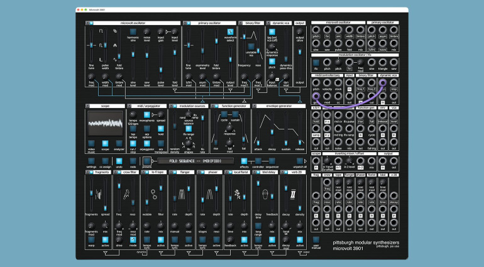Click the velocity jack in midi/controller/seq

point(327,83)
